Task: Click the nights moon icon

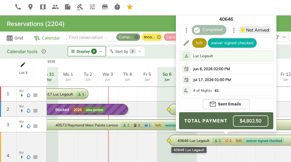Action: [x=186, y=91]
